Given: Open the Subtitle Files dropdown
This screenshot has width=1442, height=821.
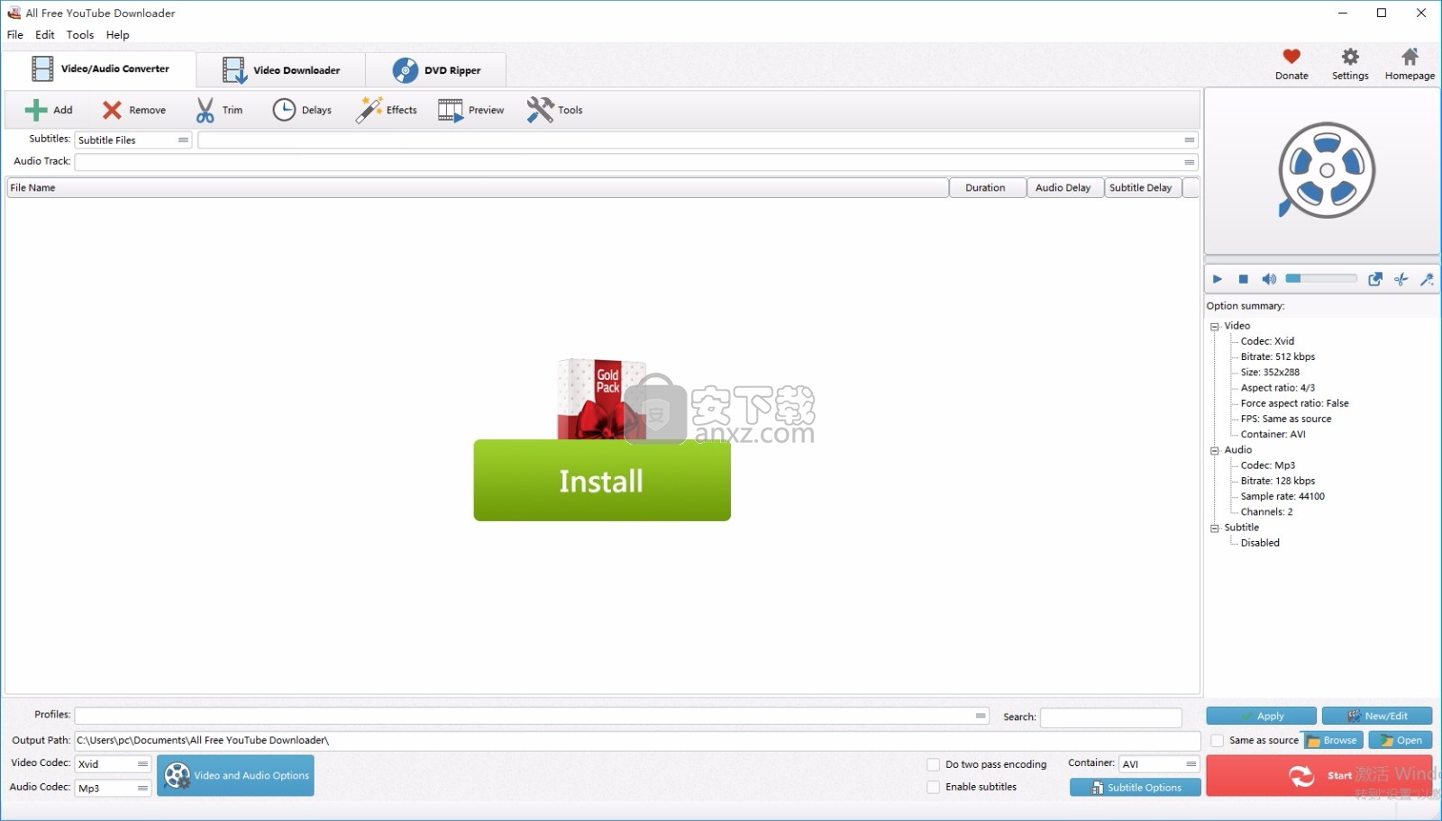Looking at the screenshot, I should (133, 140).
